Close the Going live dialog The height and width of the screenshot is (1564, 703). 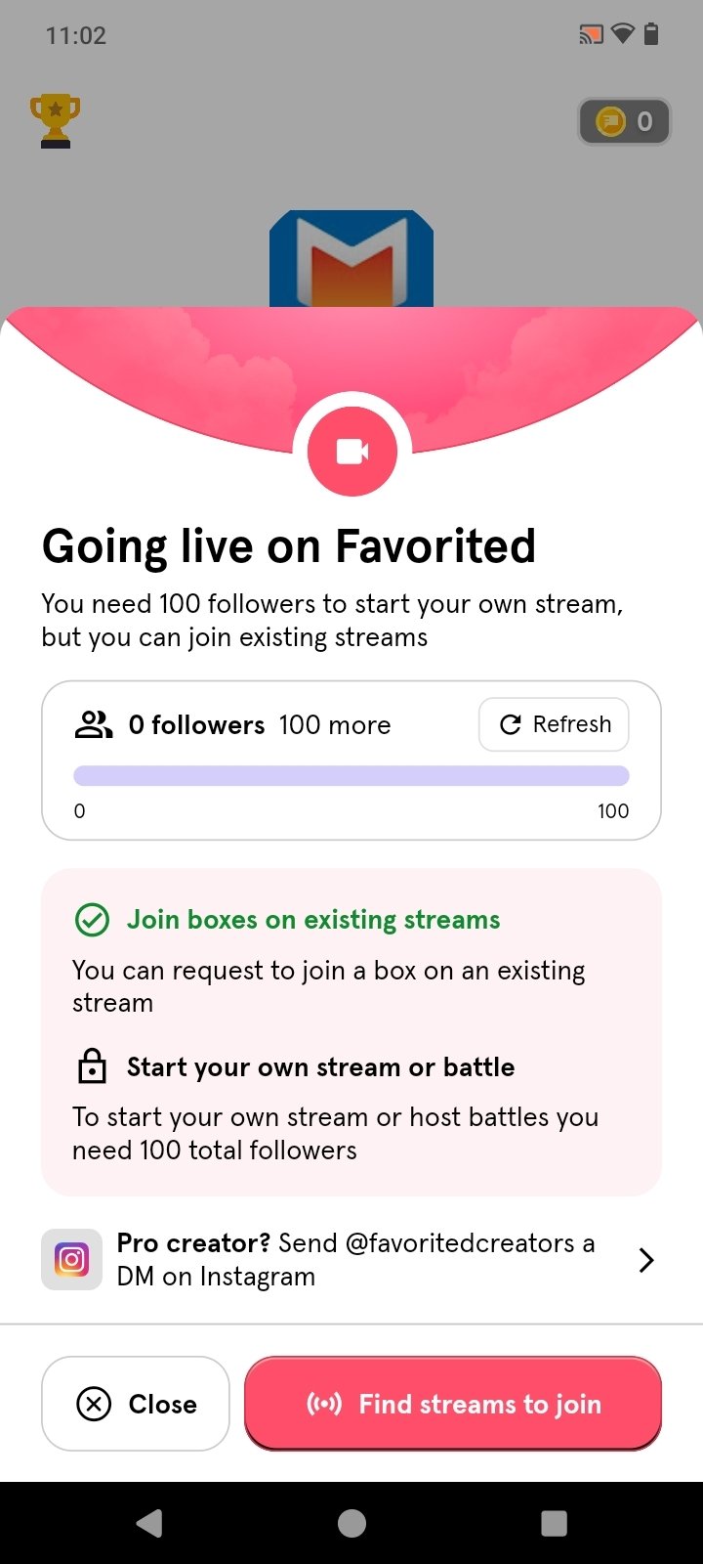(136, 1404)
